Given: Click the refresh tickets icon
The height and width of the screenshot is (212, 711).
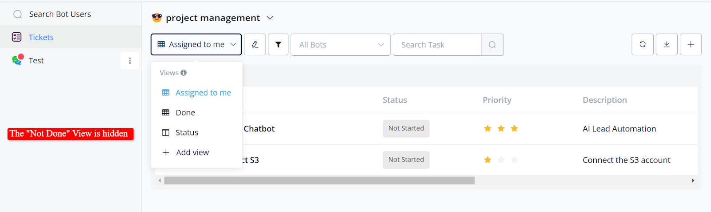Looking at the screenshot, I should coord(643,44).
